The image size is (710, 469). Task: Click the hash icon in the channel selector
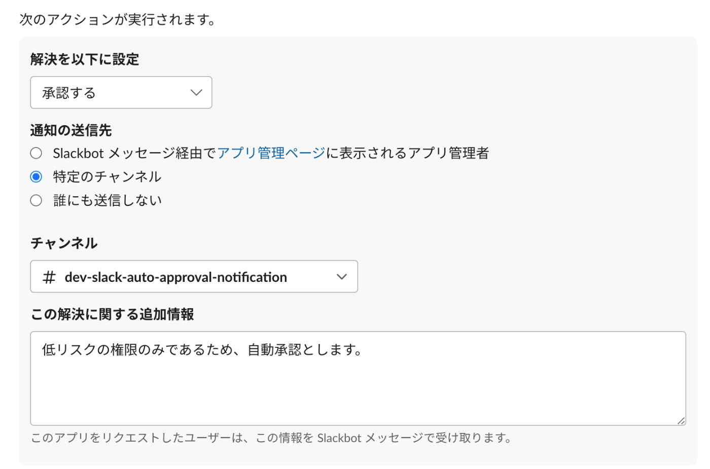(x=49, y=277)
